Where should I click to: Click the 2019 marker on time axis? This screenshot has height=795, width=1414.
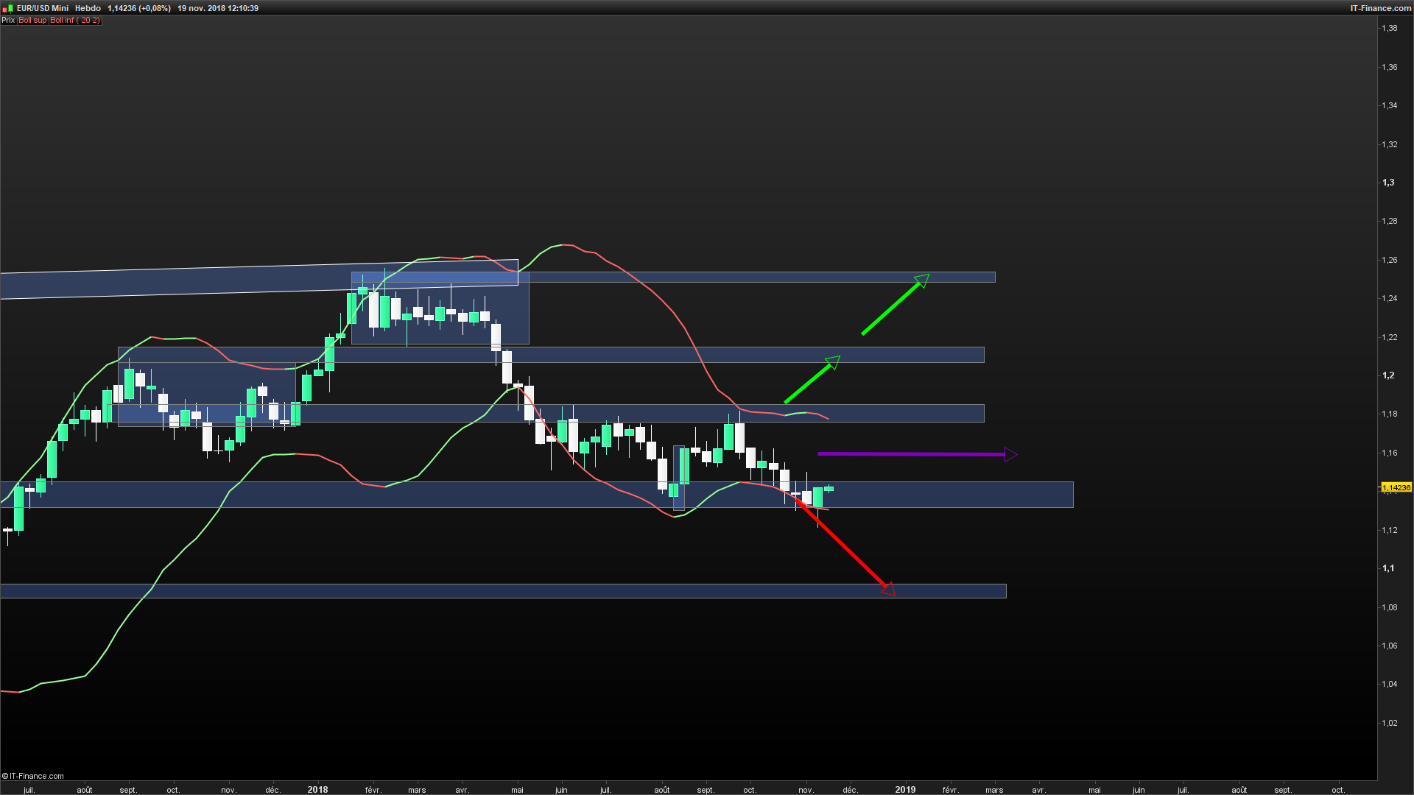pos(905,790)
